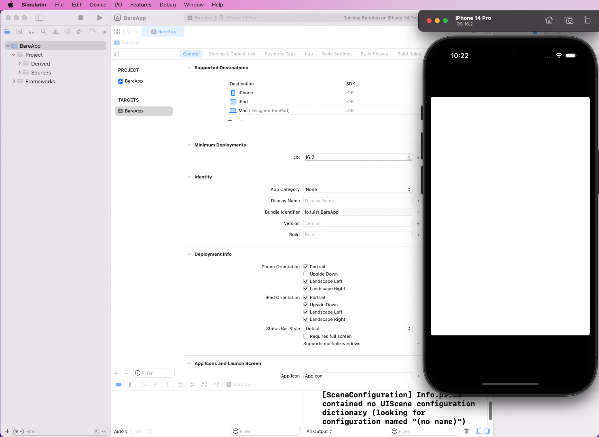Switch to Resource Tags tab
This screenshot has width=599, height=437.
click(280, 54)
